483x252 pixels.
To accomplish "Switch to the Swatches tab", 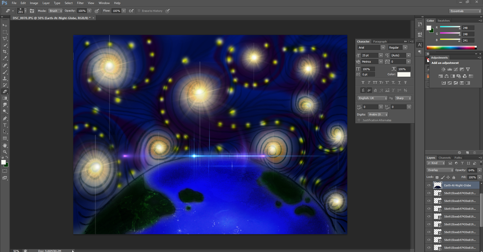I will click(443, 21).
